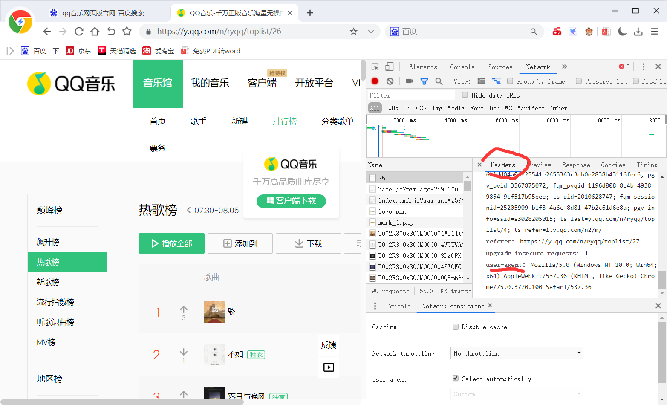Check Hide data URLs
Image resolution: width=667 pixels, height=405 pixels.
coord(465,95)
